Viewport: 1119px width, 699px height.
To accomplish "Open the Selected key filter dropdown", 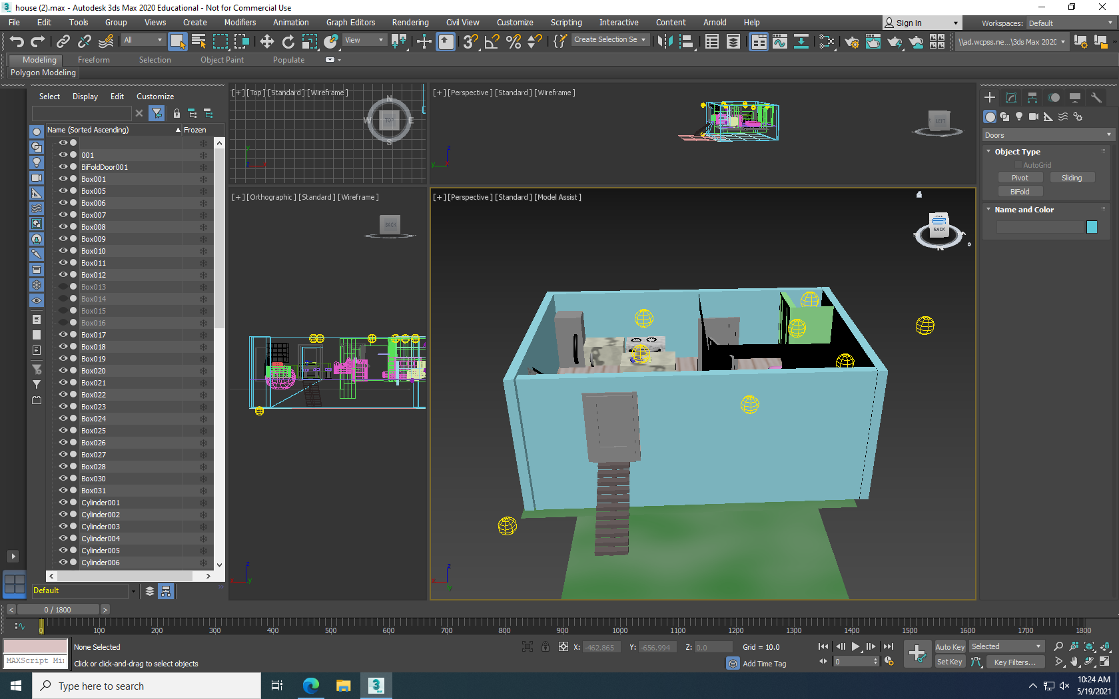I will point(1006,646).
